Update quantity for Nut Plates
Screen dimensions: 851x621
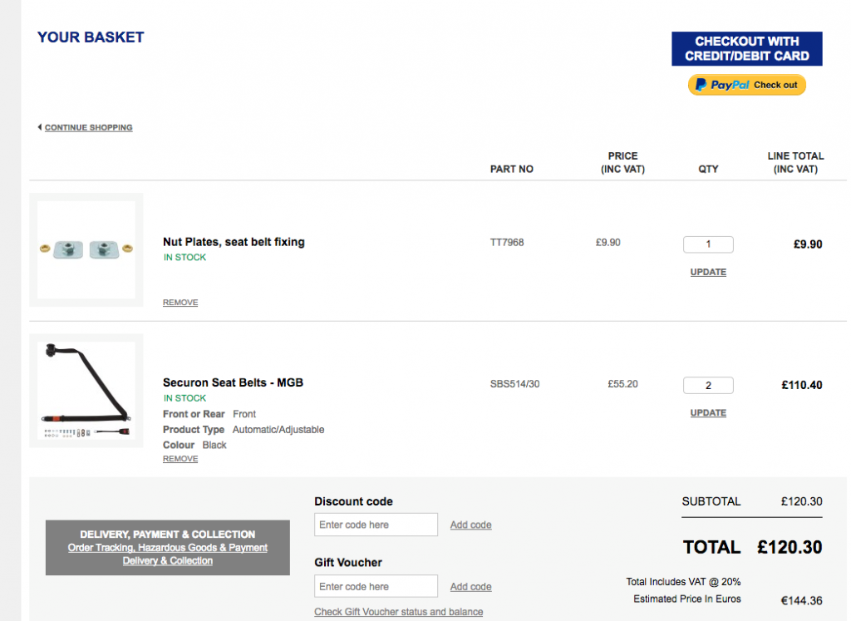click(708, 272)
